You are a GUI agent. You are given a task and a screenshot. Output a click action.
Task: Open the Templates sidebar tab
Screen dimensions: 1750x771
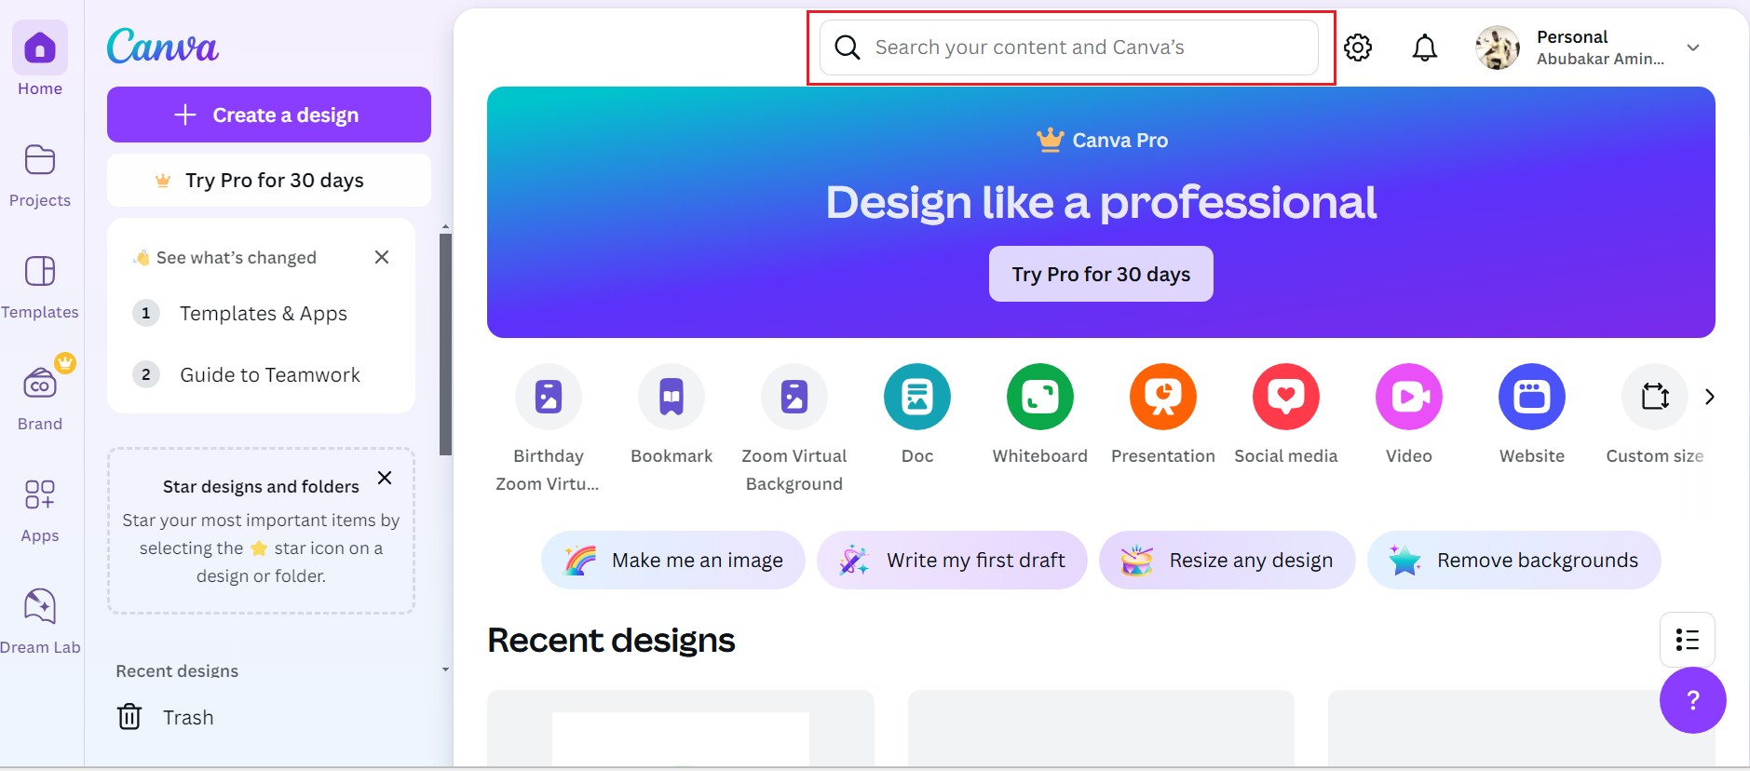(x=40, y=286)
